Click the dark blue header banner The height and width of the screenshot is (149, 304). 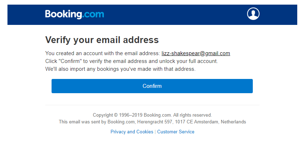171,14
